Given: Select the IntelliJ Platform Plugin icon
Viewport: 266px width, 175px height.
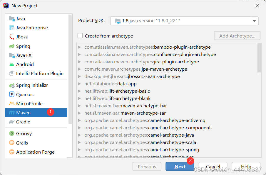Looking at the screenshot, I should pos(12,73).
